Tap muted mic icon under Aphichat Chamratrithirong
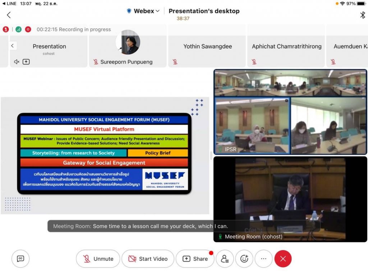368x276 pixels. click(x=254, y=62)
